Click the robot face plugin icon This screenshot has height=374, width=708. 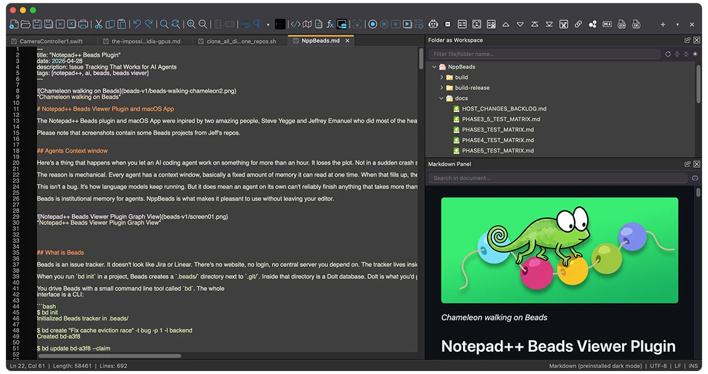click(x=434, y=24)
